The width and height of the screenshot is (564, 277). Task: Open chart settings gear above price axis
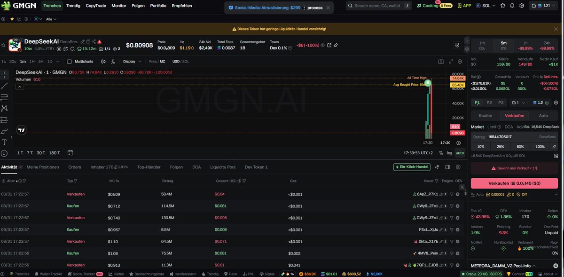[461, 62]
